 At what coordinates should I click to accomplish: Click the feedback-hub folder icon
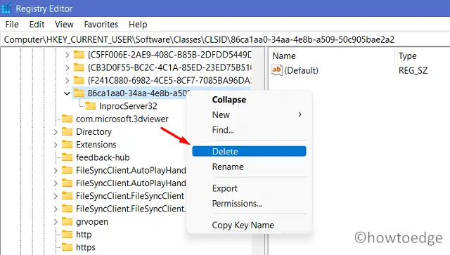click(67, 157)
